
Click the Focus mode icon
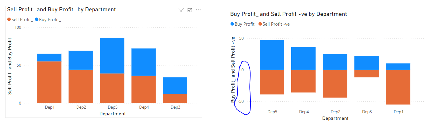click(x=190, y=10)
